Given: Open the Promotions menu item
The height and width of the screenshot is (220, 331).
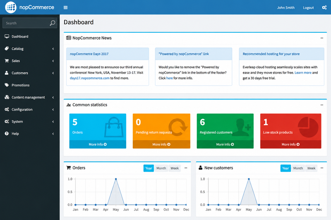Looking at the screenshot, I should (x=30, y=85).
